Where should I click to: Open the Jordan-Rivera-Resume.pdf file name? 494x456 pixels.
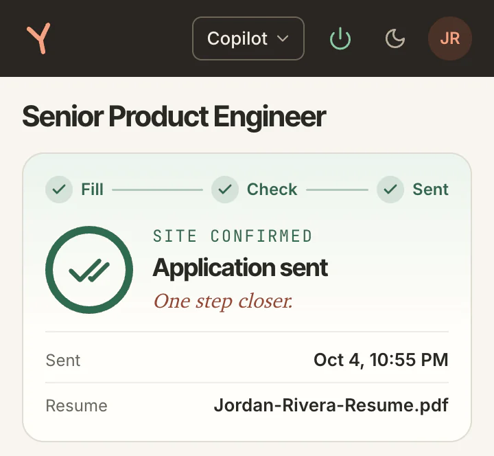click(x=331, y=405)
